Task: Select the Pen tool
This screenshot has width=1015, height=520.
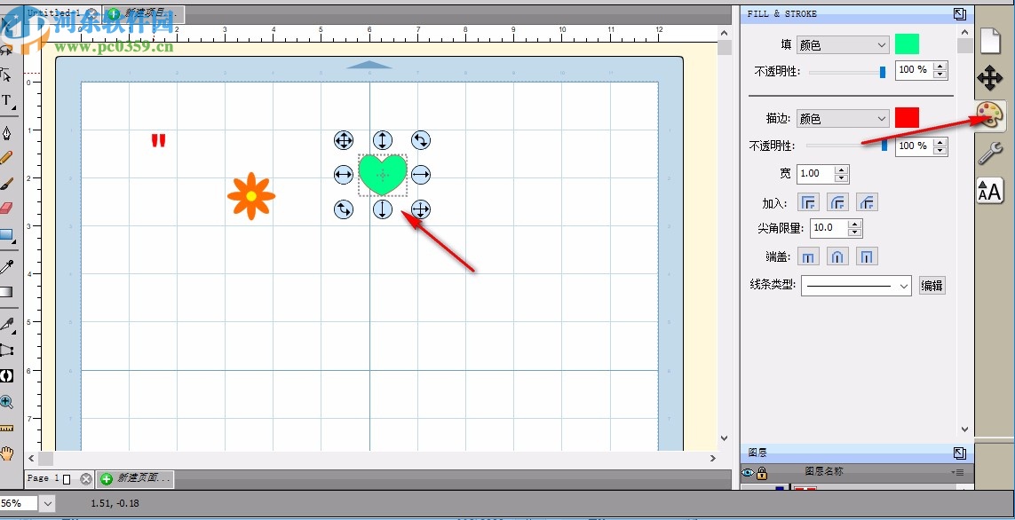Action: 6,133
